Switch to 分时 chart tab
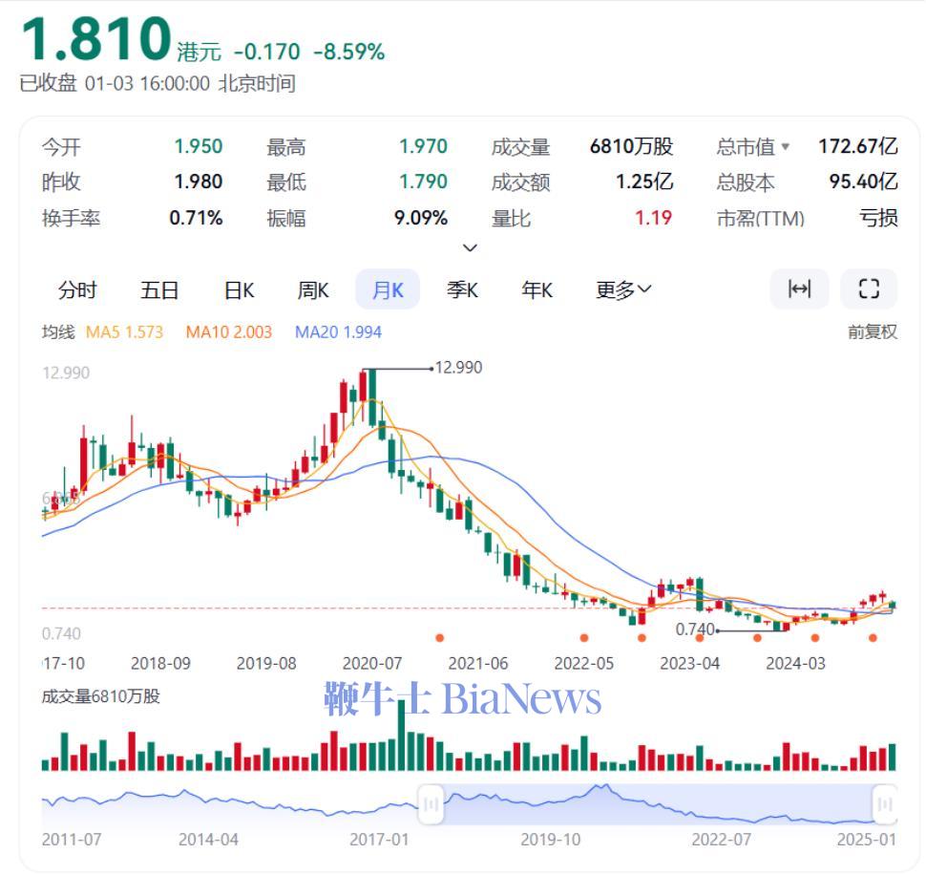This screenshot has height=875, width=926. [x=77, y=290]
